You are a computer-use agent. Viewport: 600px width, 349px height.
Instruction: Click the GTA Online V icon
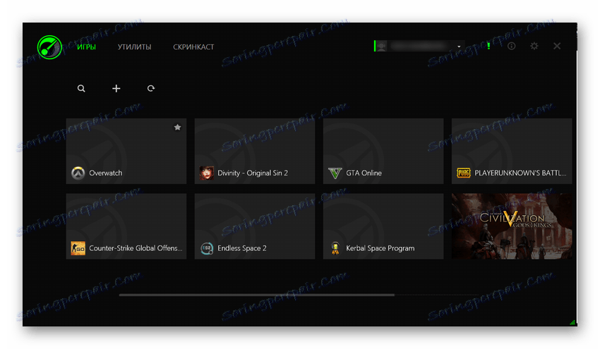coord(335,173)
